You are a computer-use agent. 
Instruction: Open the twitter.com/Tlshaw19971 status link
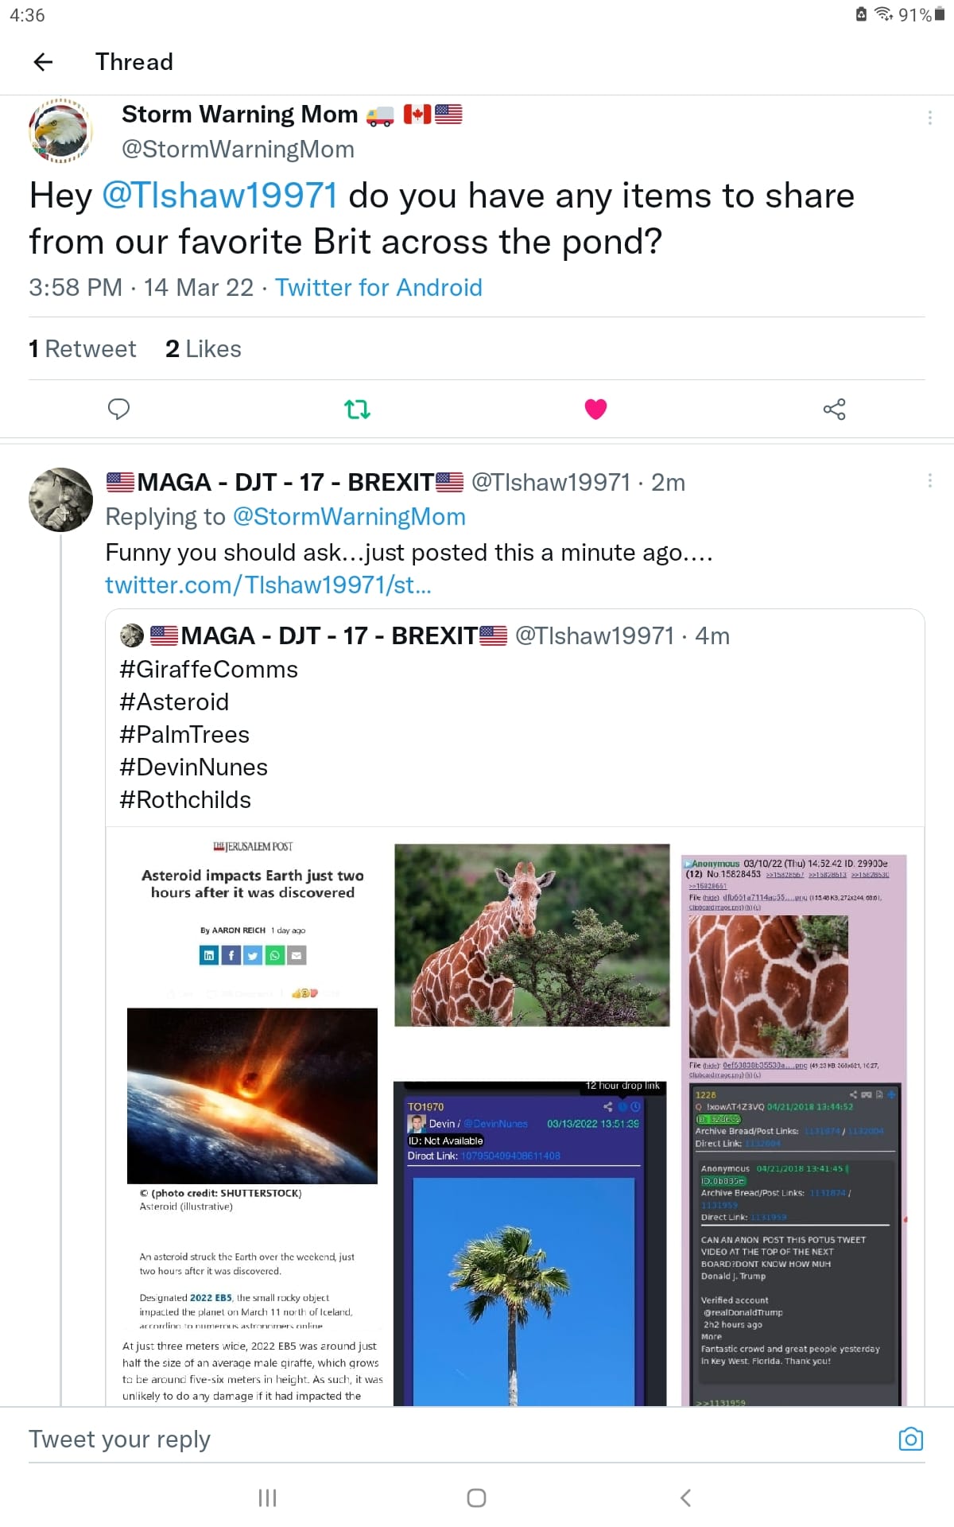pyautogui.click(x=269, y=585)
